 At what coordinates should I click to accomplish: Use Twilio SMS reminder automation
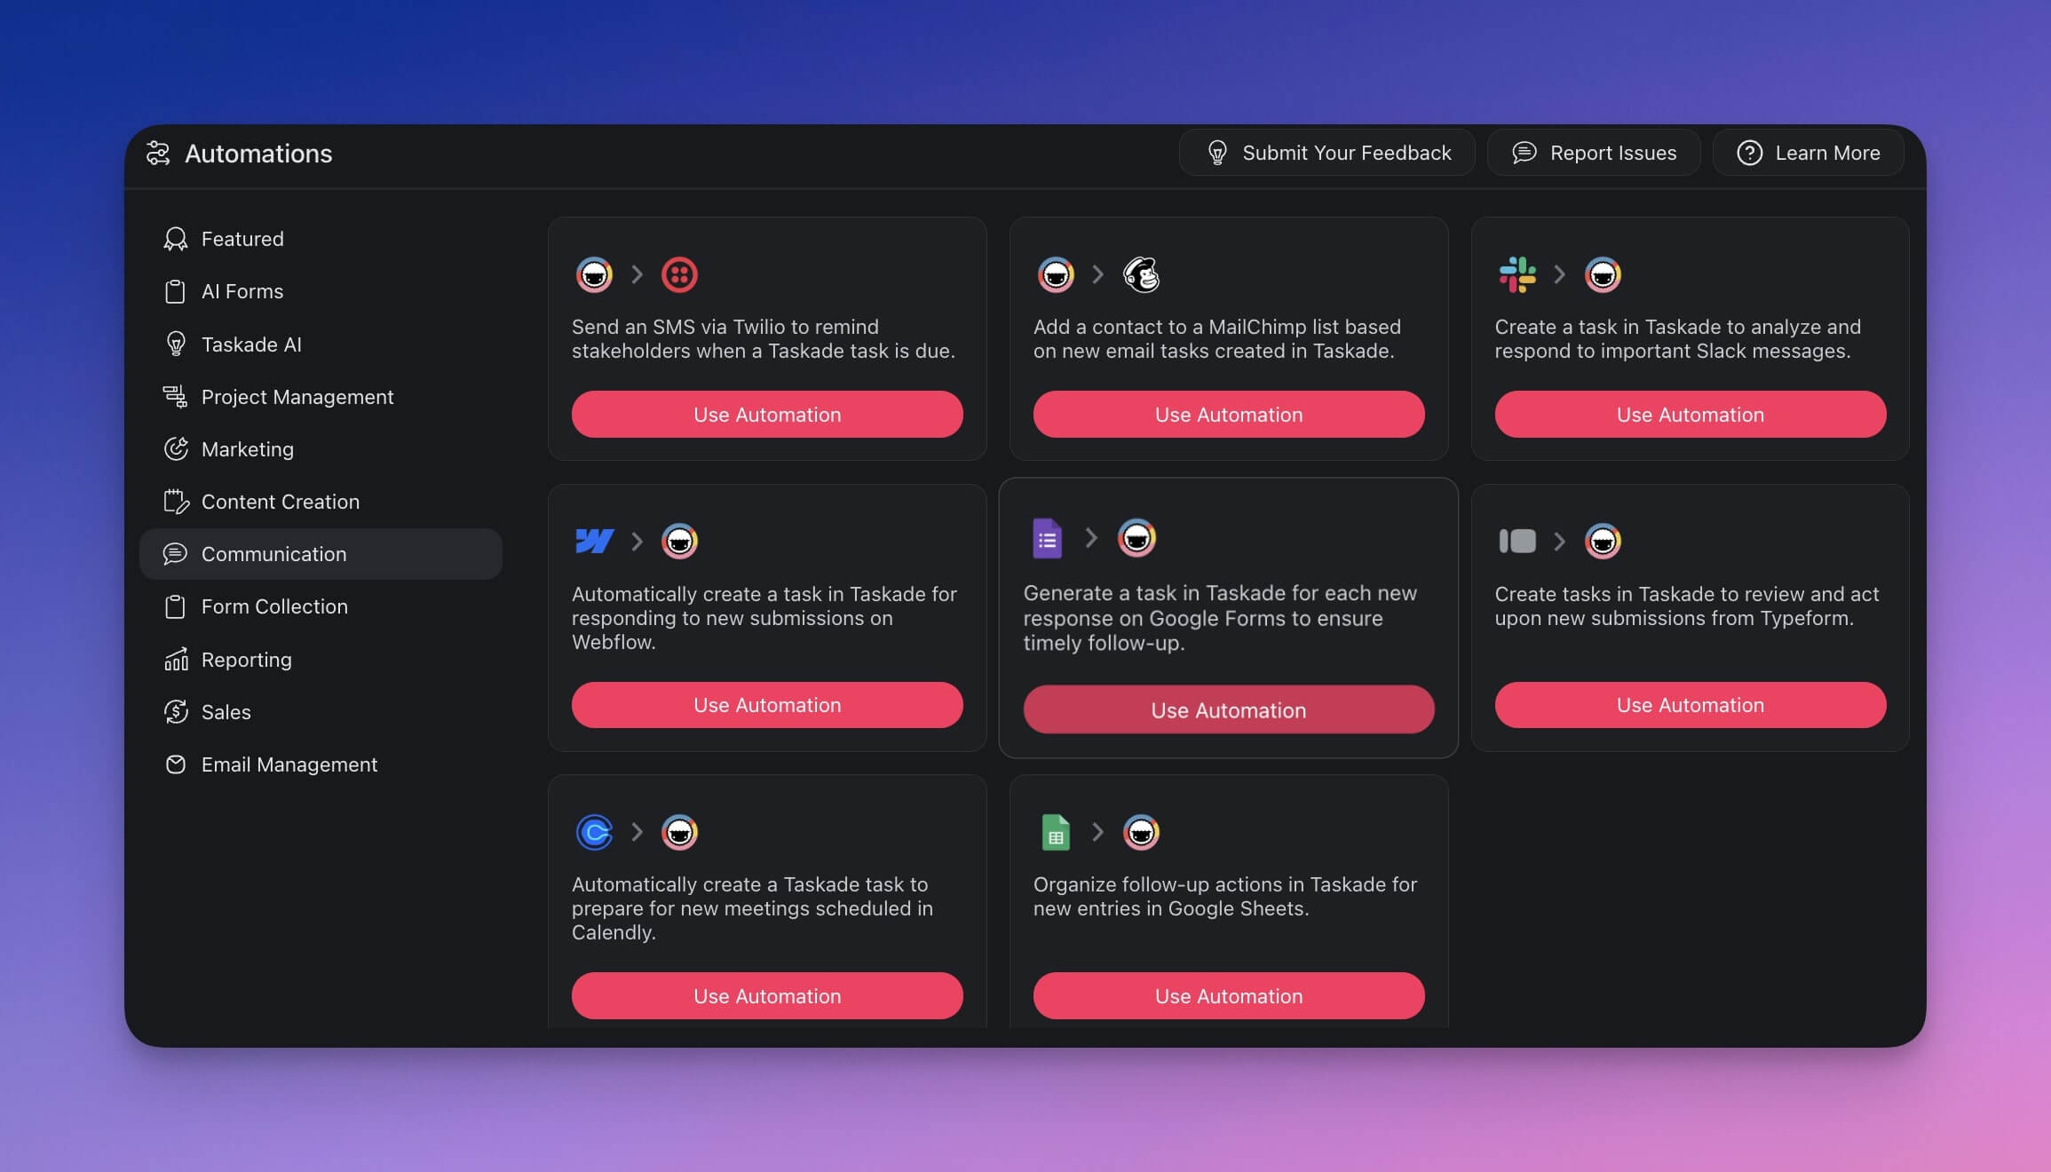point(766,413)
